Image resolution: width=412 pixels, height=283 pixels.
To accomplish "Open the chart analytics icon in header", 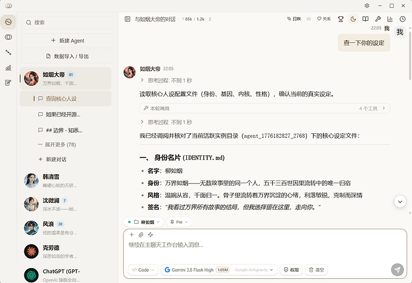I will tap(390, 19).
